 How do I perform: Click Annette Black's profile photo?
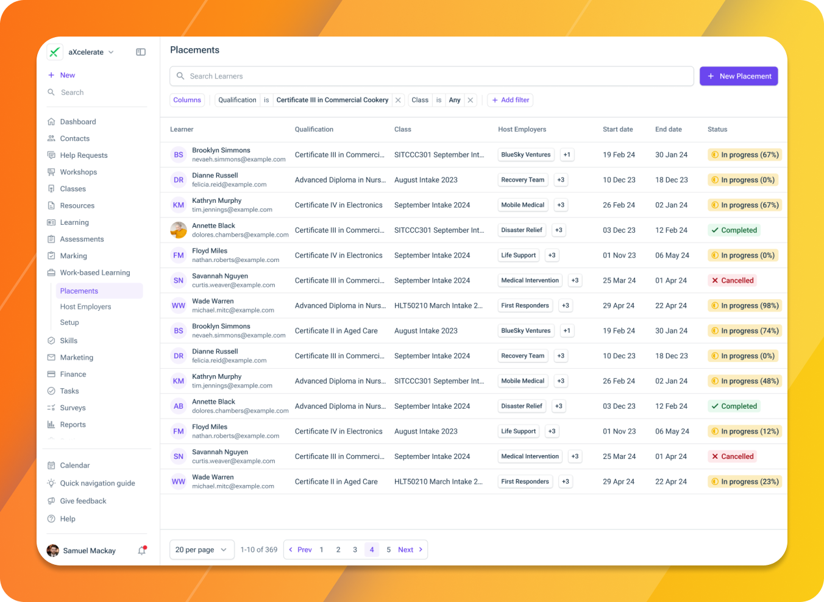(179, 230)
